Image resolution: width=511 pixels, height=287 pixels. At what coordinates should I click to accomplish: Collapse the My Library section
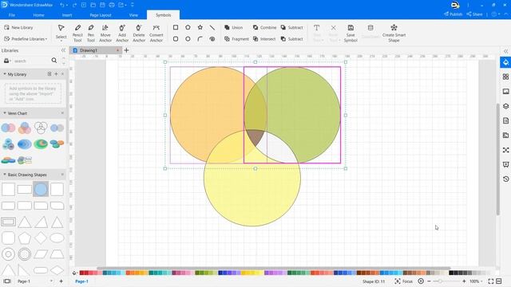(x=5, y=74)
